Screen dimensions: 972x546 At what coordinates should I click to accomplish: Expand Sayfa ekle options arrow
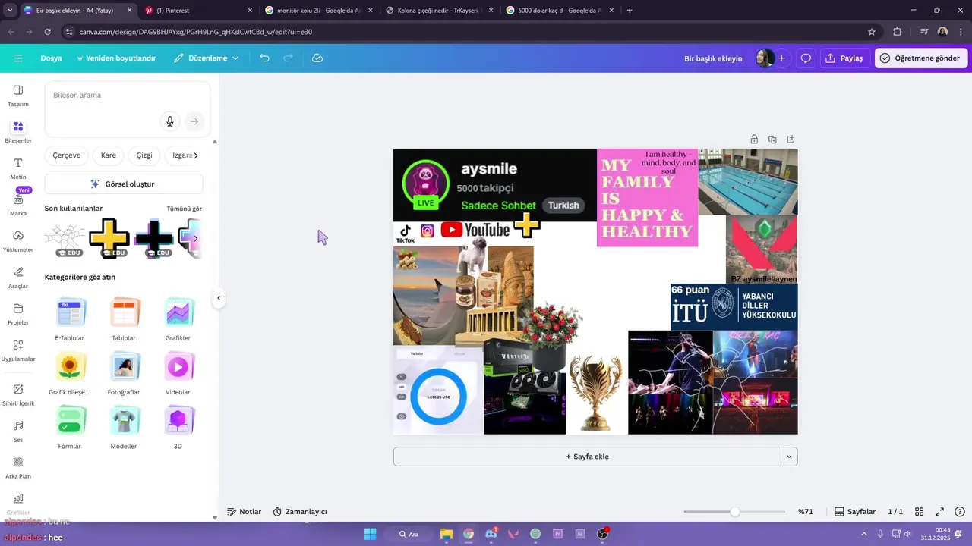790,457
